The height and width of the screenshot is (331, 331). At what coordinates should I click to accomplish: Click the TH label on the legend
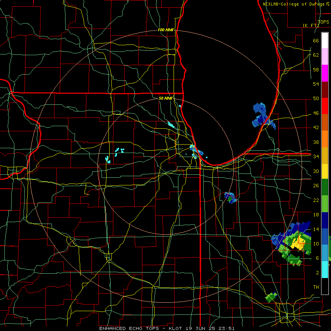click(316, 287)
